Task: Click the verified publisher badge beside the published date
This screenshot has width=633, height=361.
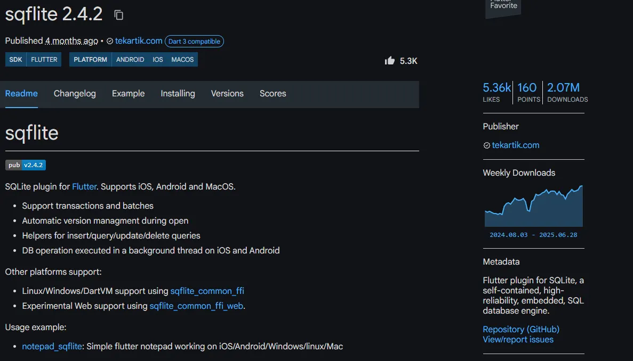Action: [x=110, y=41]
